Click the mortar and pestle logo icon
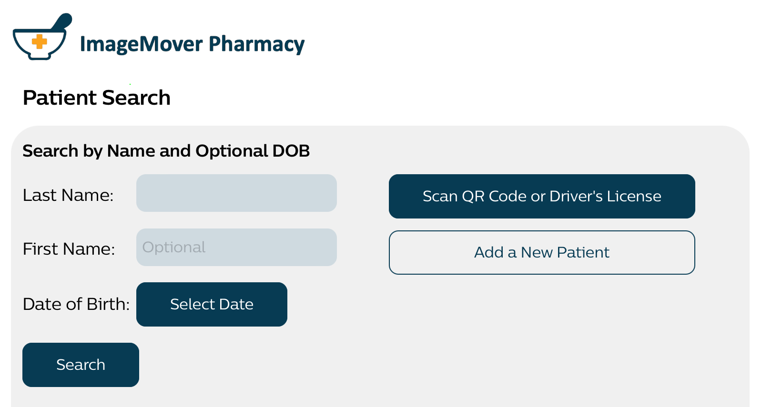The height and width of the screenshot is (407, 772). coord(42,37)
